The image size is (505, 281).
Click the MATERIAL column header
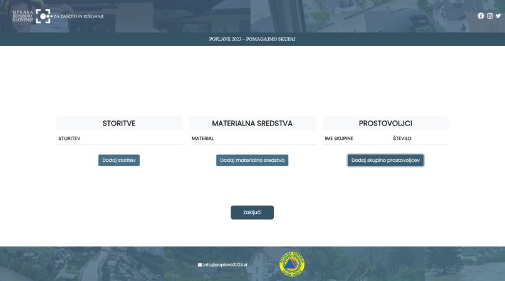[x=202, y=138]
